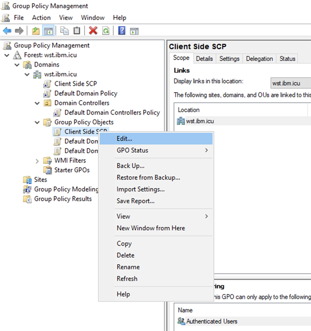Expand the WMI Filters node
Image resolution: width=311 pixels, height=331 pixels.
[x=37, y=162]
